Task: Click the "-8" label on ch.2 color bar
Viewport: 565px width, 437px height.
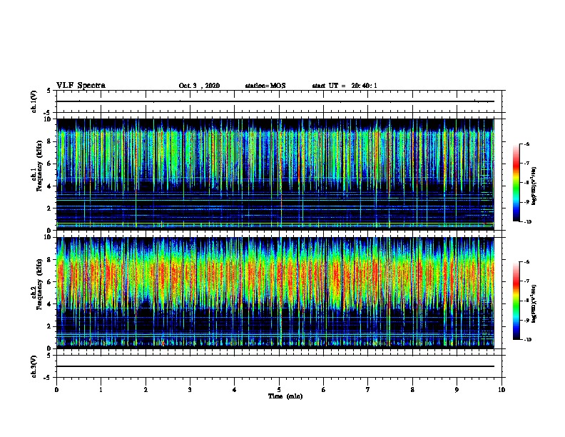Action: point(526,301)
